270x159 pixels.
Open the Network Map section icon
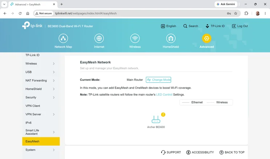coord(63,38)
